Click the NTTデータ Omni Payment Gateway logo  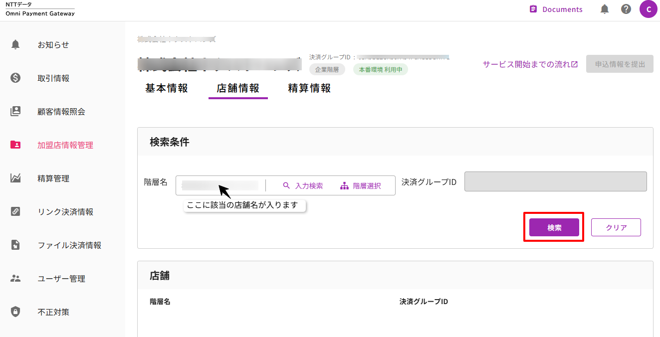point(40,9)
